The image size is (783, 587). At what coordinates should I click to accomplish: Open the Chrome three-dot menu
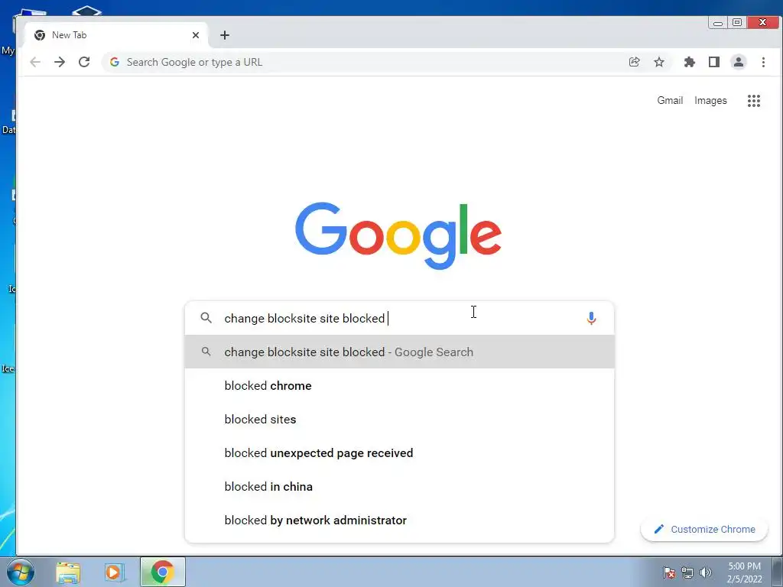(763, 62)
